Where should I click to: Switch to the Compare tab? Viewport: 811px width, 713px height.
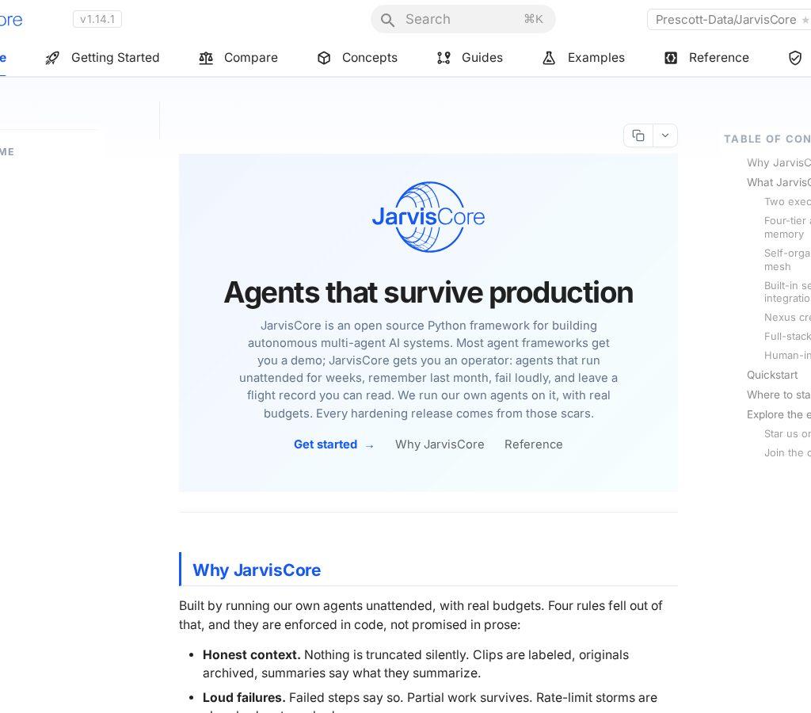click(238, 58)
